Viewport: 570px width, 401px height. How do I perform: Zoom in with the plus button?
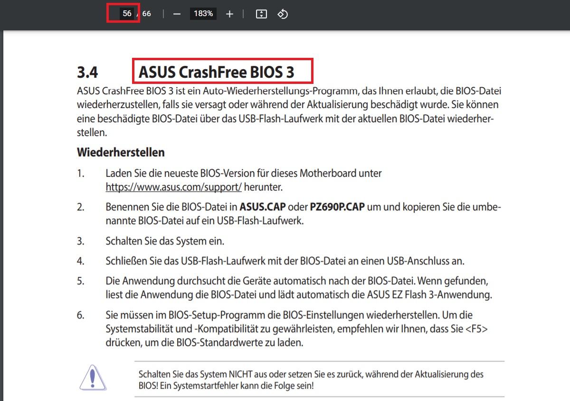[x=230, y=14]
